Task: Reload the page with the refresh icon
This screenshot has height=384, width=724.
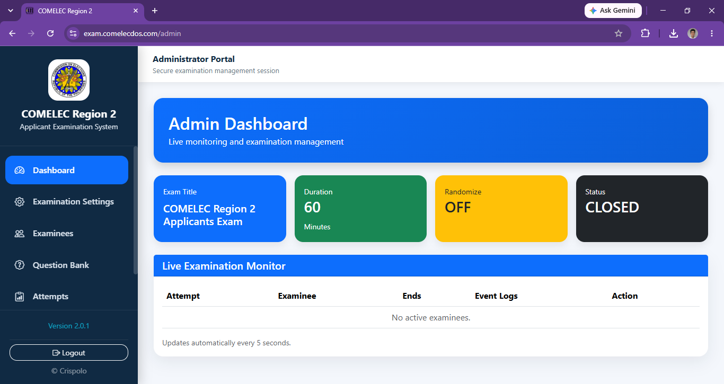Action: tap(50, 33)
